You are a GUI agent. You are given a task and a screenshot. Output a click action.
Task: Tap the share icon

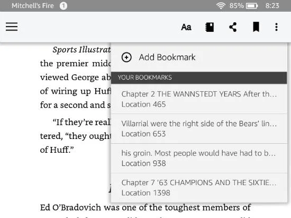233,27
